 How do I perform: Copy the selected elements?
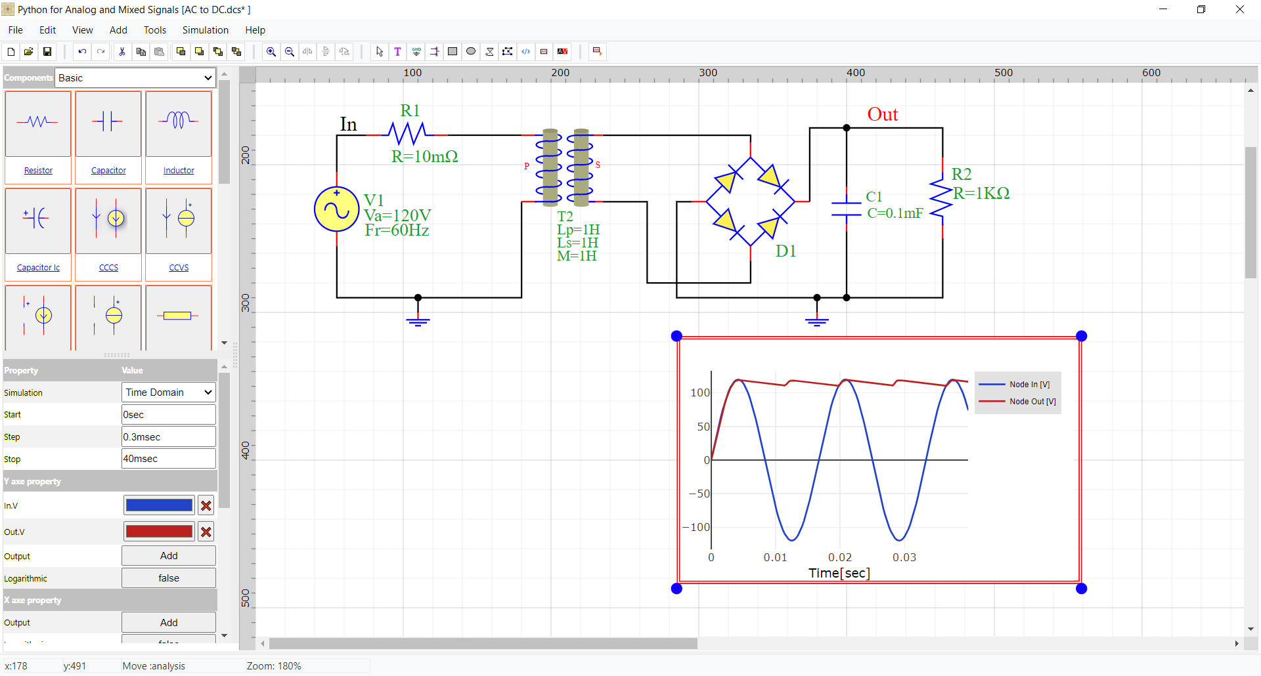point(141,52)
